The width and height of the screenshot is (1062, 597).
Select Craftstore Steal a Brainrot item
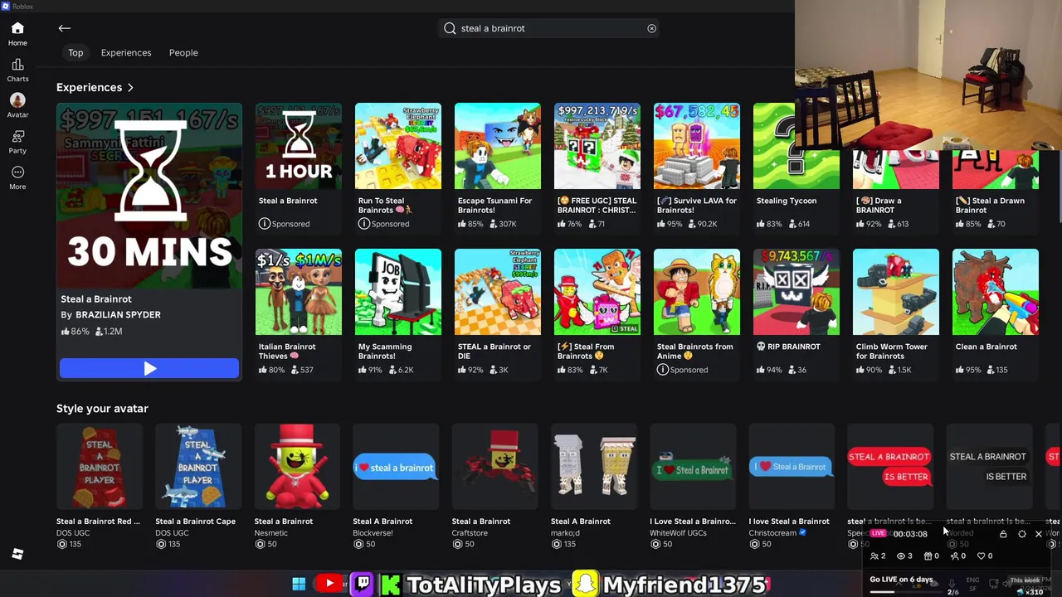495,467
